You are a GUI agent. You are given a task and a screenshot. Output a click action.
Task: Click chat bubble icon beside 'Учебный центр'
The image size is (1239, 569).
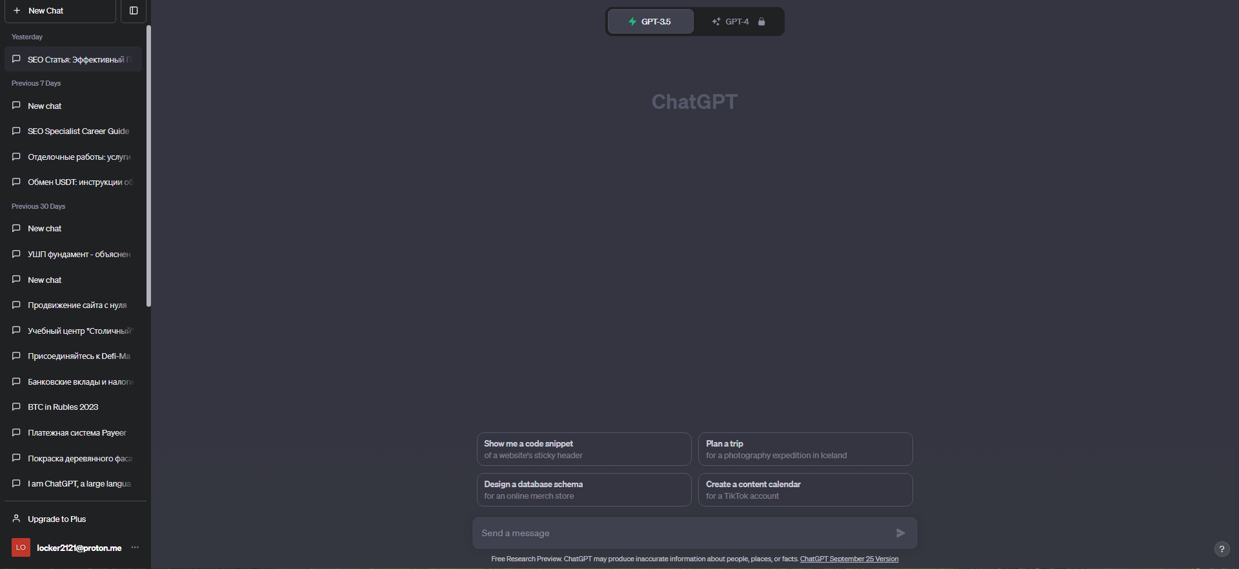[x=16, y=331]
